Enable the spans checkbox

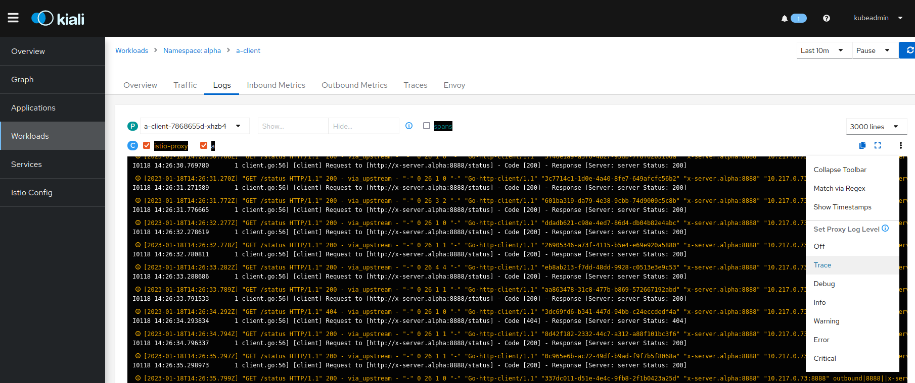click(427, 126)
